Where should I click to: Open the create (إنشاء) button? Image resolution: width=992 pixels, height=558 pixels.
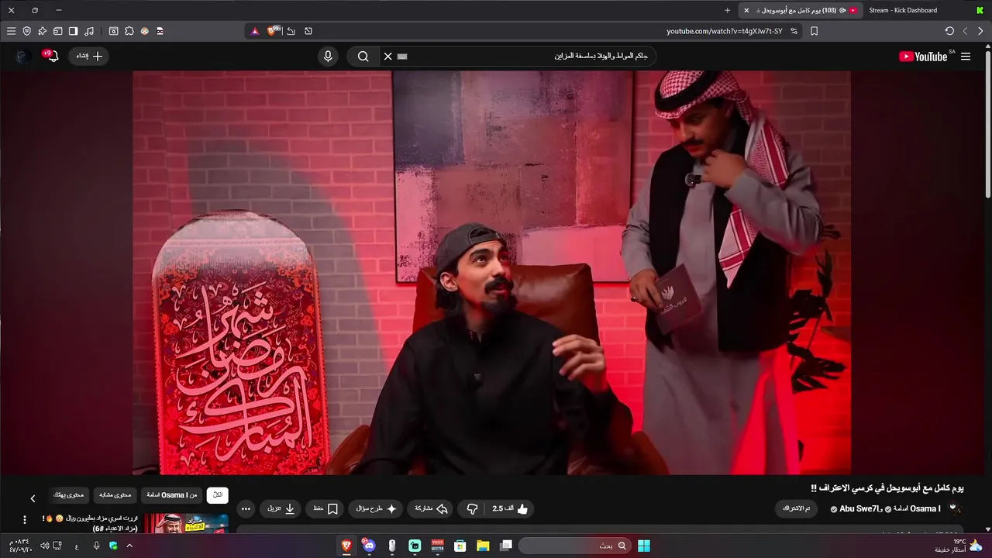pos(89,56)
